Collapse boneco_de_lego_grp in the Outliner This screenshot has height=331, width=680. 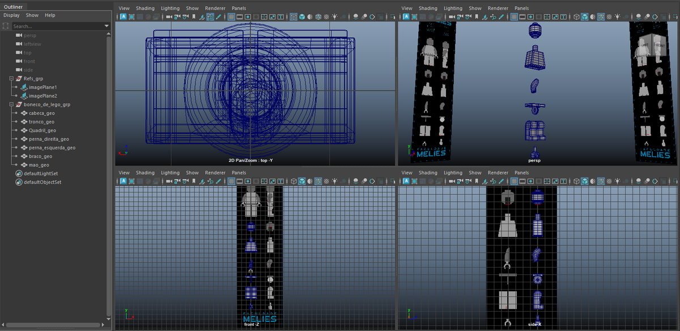click(11, 105)
